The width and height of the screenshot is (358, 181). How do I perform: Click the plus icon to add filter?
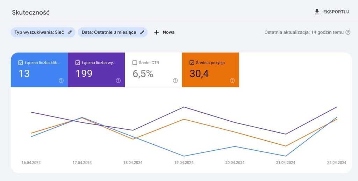click(x=157, y=32)
